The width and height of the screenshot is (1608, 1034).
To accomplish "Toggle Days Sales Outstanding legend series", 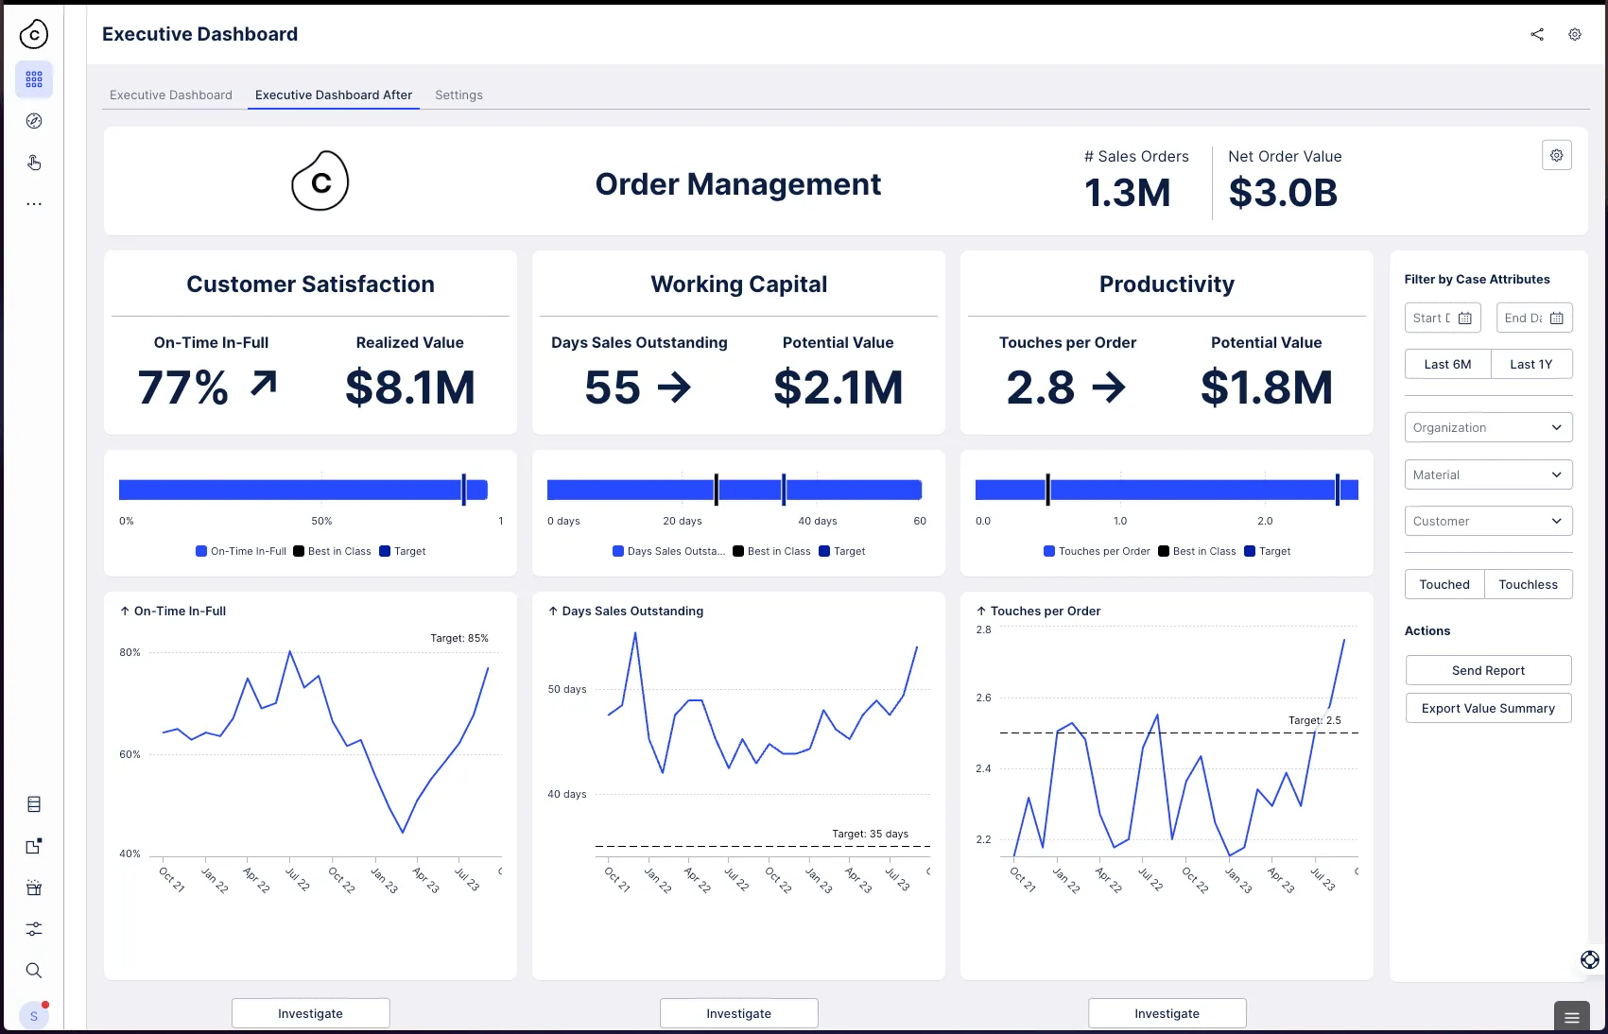I will 669,551.
